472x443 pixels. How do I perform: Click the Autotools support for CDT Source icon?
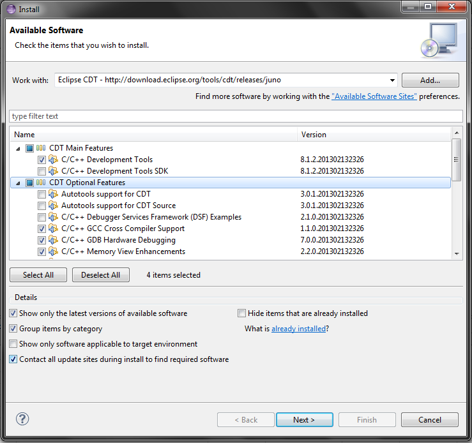pyautogui.click(x=53, y=206)
